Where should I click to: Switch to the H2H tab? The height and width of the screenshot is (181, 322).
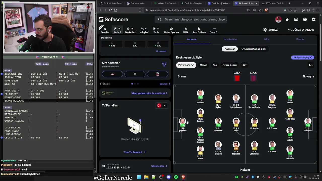point(267,39)
